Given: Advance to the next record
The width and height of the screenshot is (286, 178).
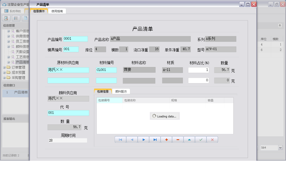Looking at the screenshot, I should 143,140.
